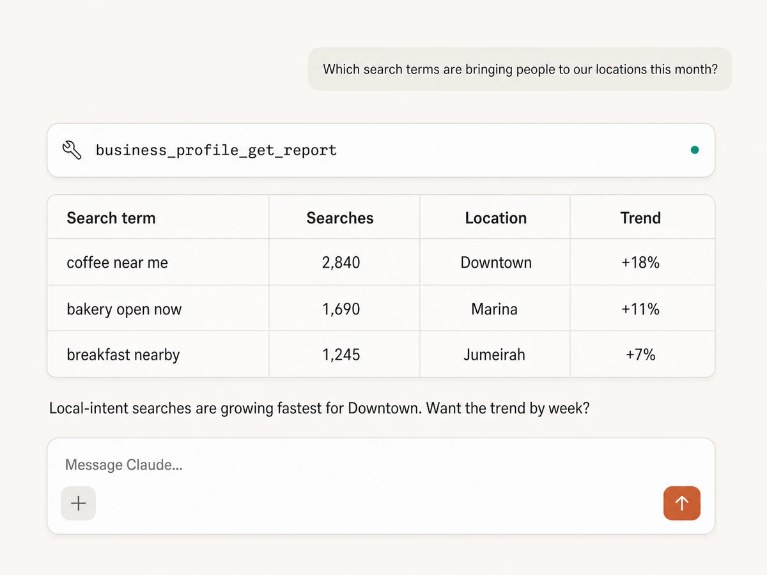This screenshot has width=767, height=575.
Task: Click the 2,840 searches value
Action: click(x=341, y=263)
